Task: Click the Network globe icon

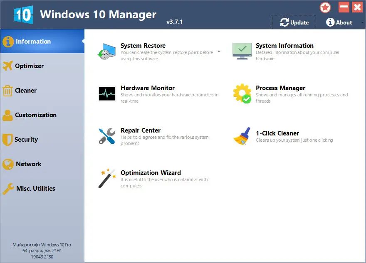Action: [8, 164]
